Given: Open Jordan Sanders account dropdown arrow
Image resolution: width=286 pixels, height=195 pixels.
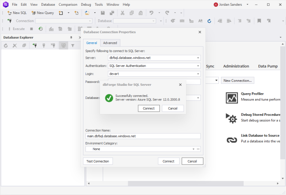Looking at the screenshot, I should click(247, 5).
